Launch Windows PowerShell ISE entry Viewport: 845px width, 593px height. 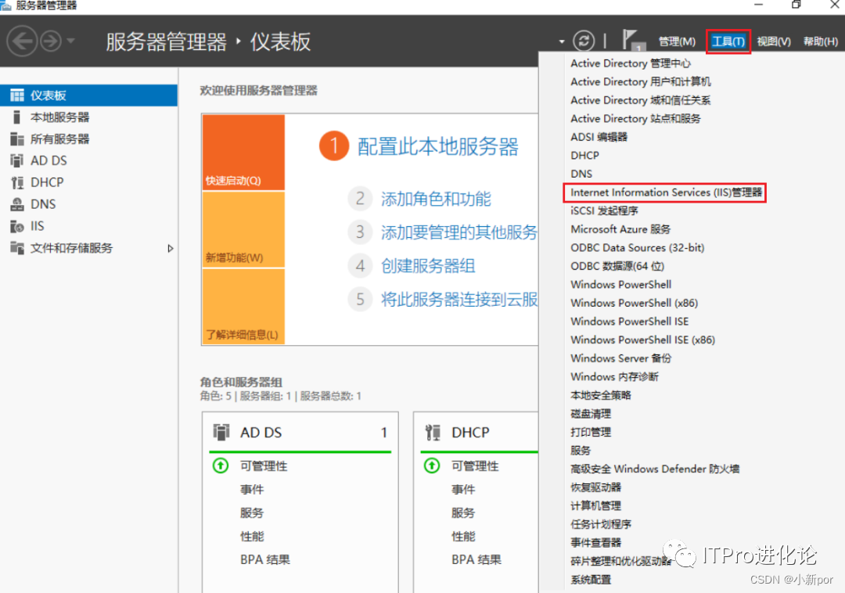click(629, 322)
